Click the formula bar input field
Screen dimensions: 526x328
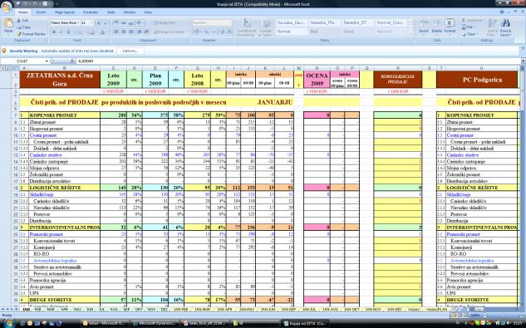298,61
